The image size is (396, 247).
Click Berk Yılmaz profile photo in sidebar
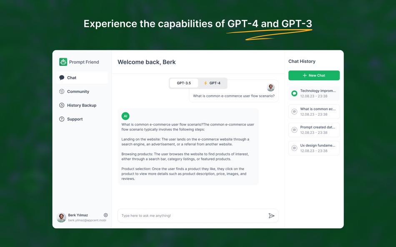pyautogui.click(x=61, y=217)
